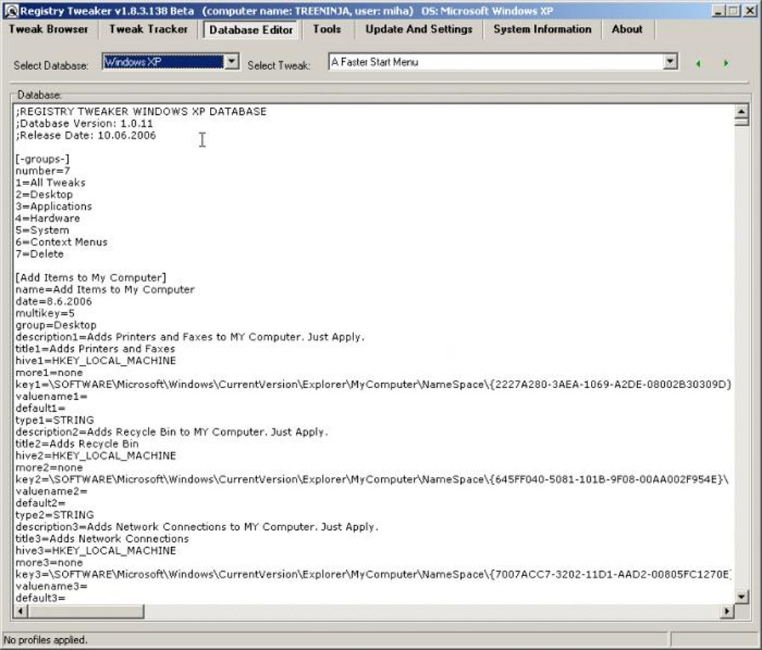
Task: Click the '[-groups-]' section header
Action: 43,159
